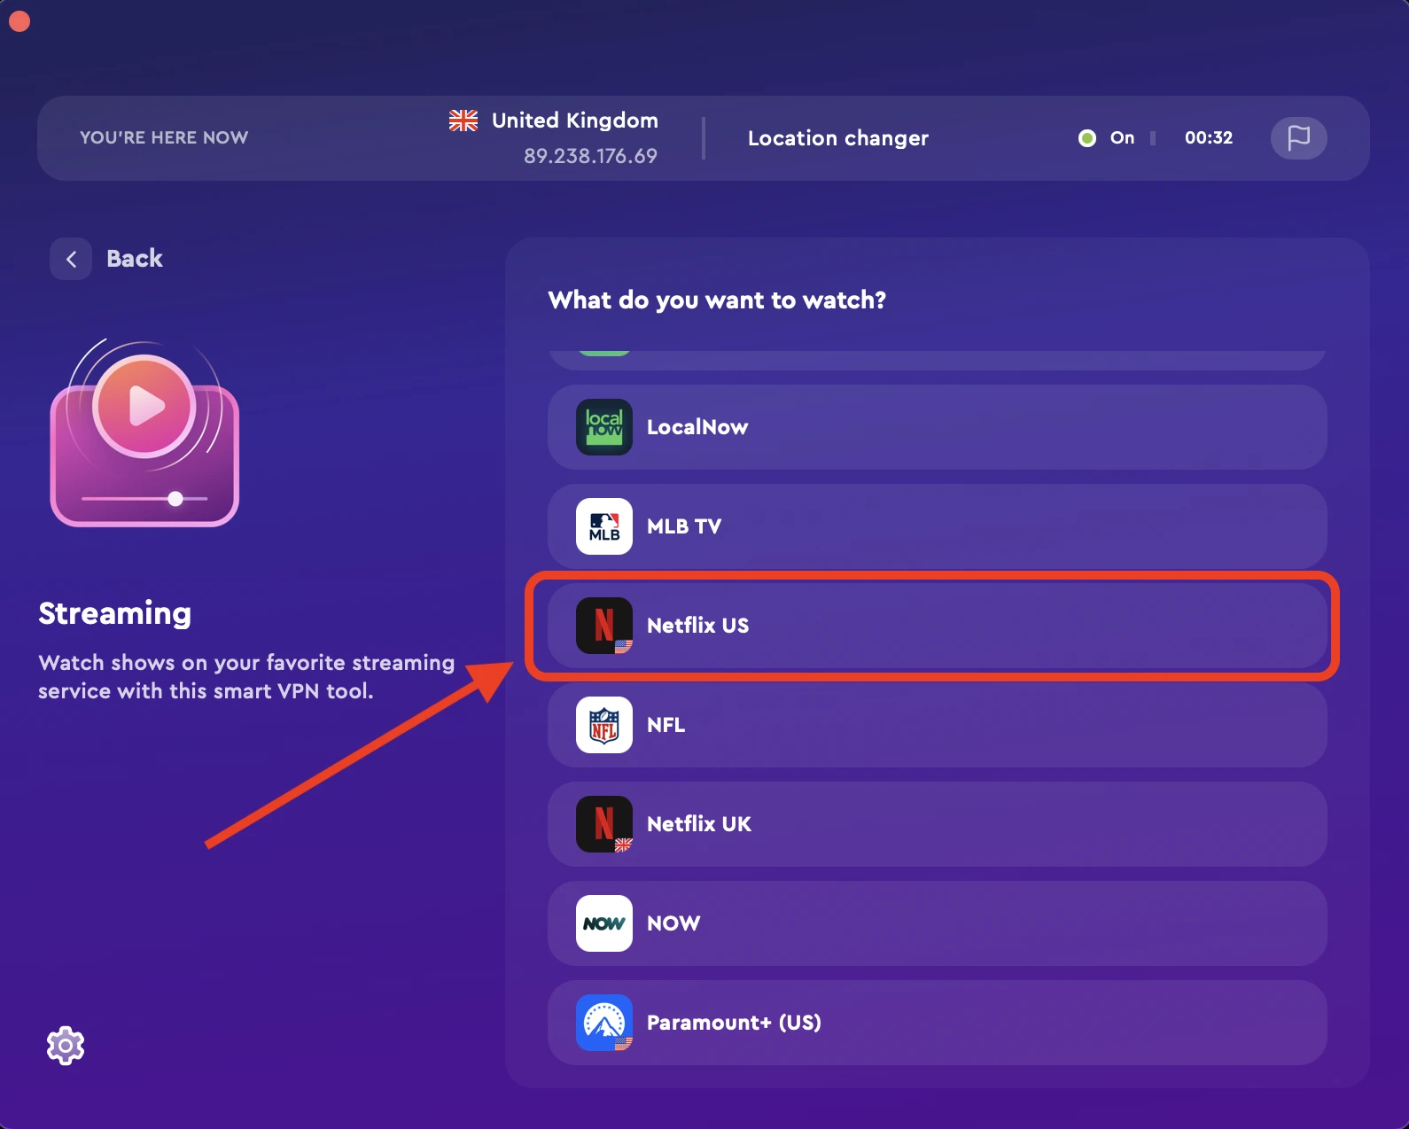Click the YOU'RE HERE NOW label
Image resolution: width=1409 pixels, height=1129 pixels.
tap(164, 137)
